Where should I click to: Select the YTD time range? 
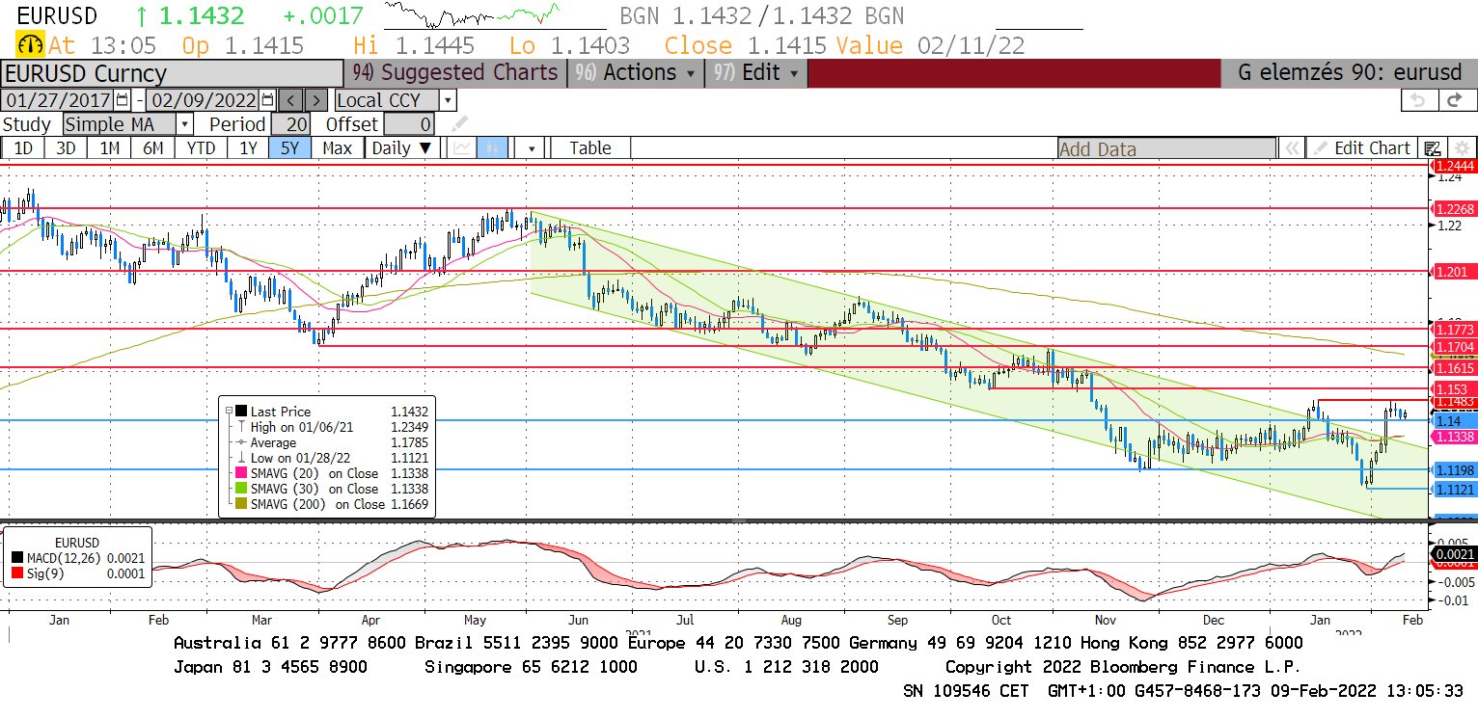pos(201,147)
